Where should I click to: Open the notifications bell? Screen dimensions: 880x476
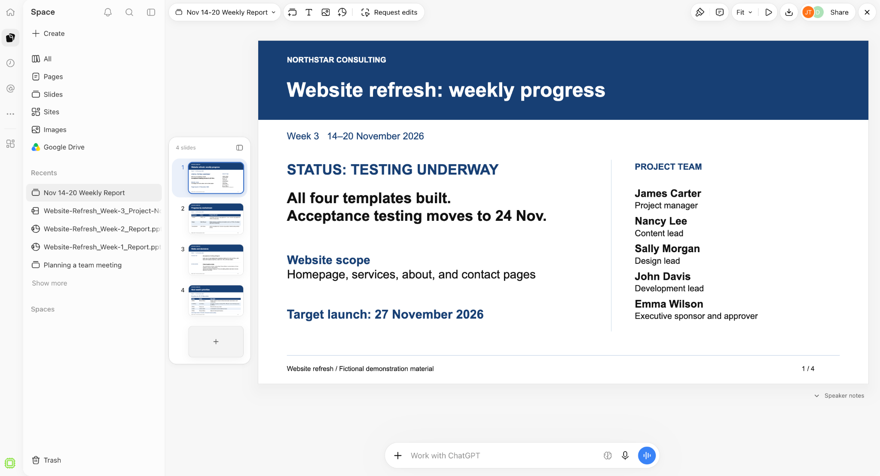click(108, 12)
